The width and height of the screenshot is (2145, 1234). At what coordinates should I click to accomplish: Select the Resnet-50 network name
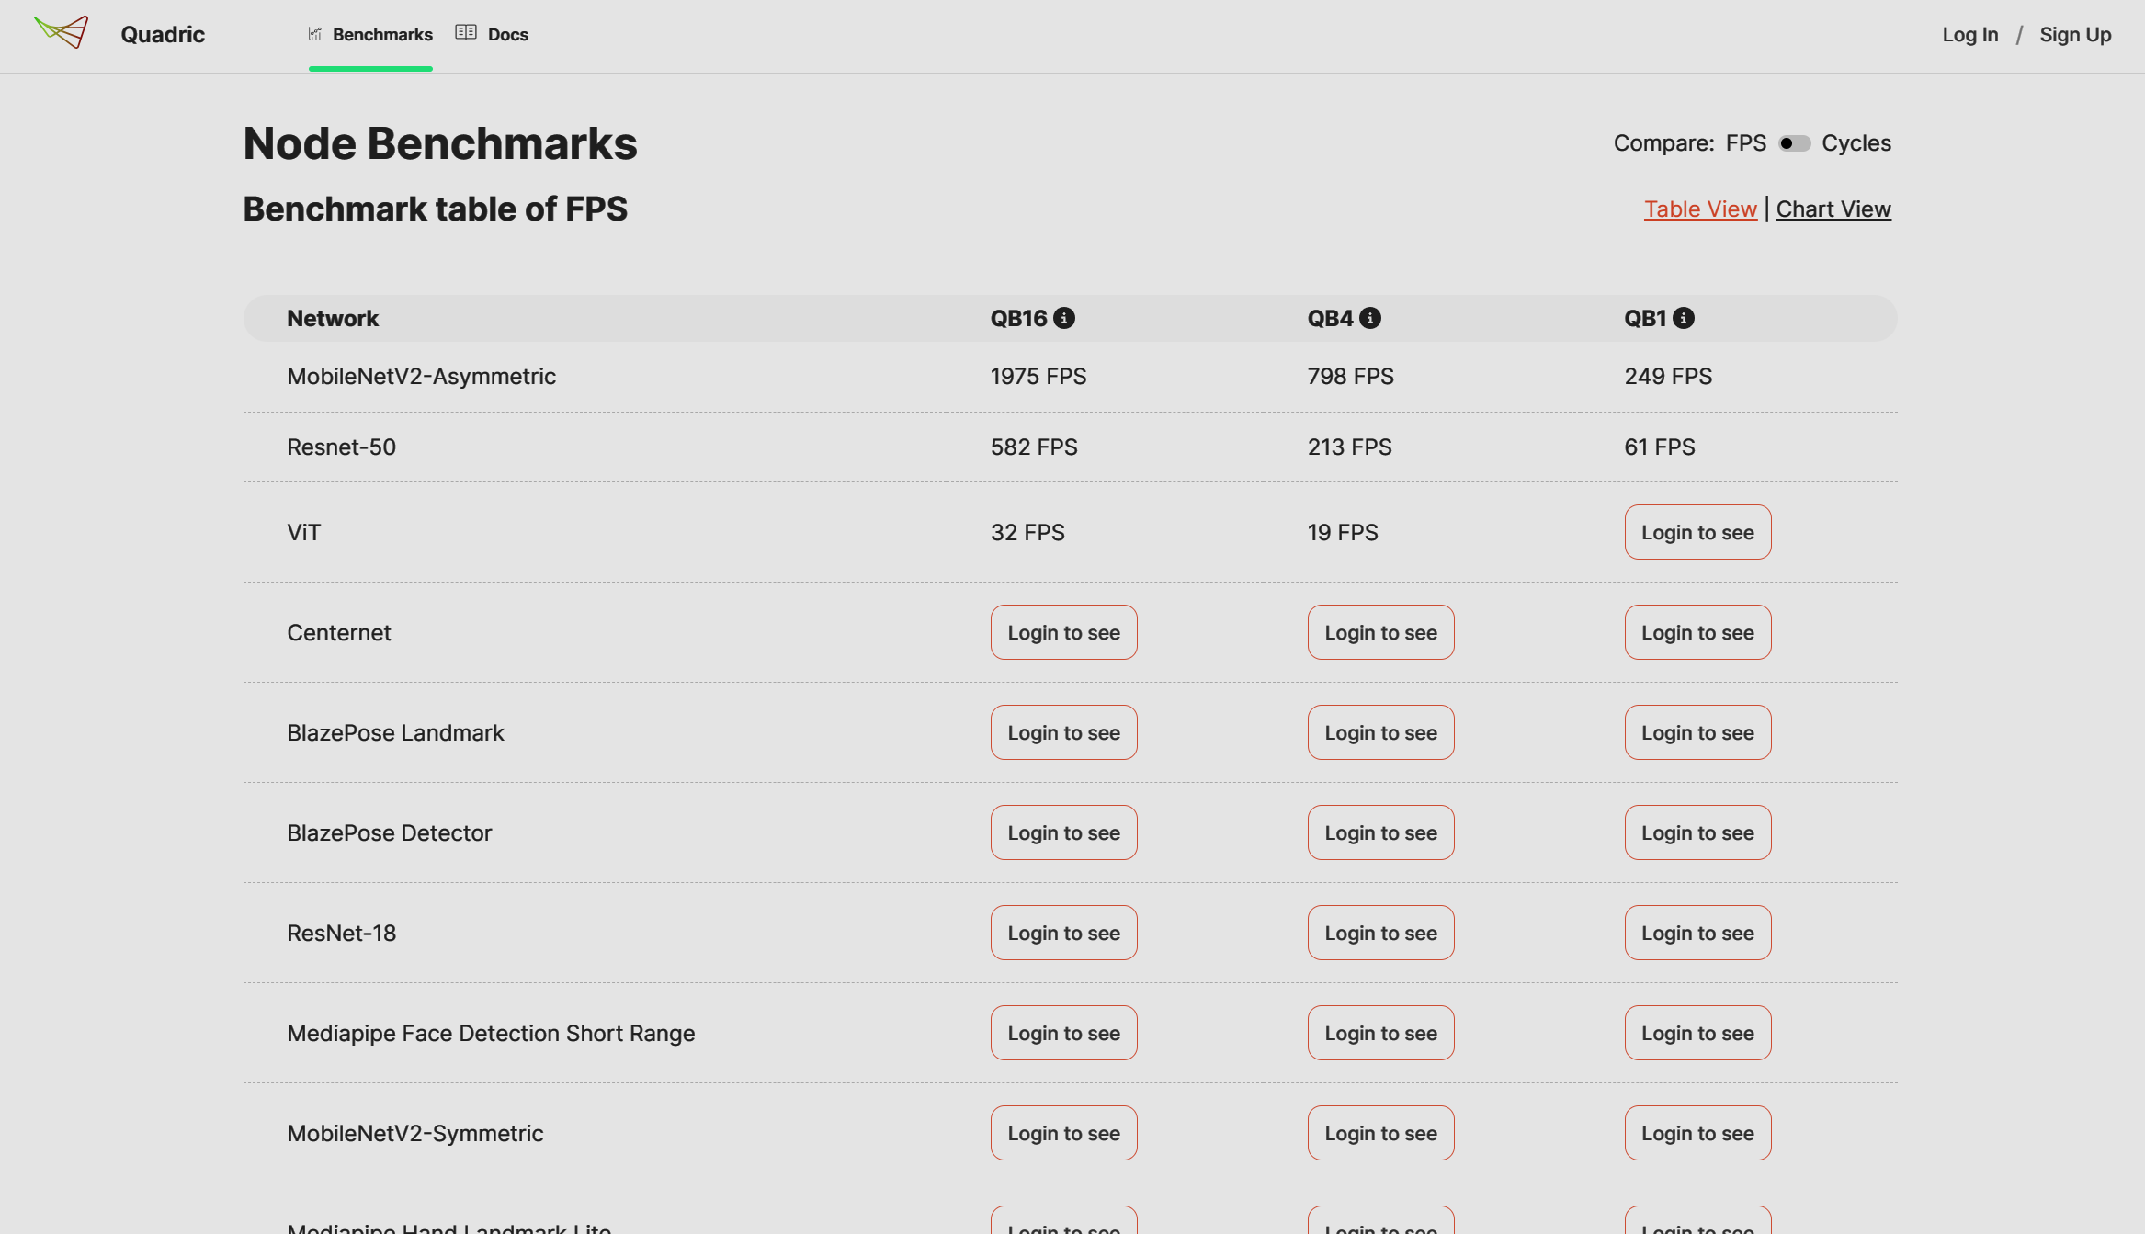coord(341,447)
